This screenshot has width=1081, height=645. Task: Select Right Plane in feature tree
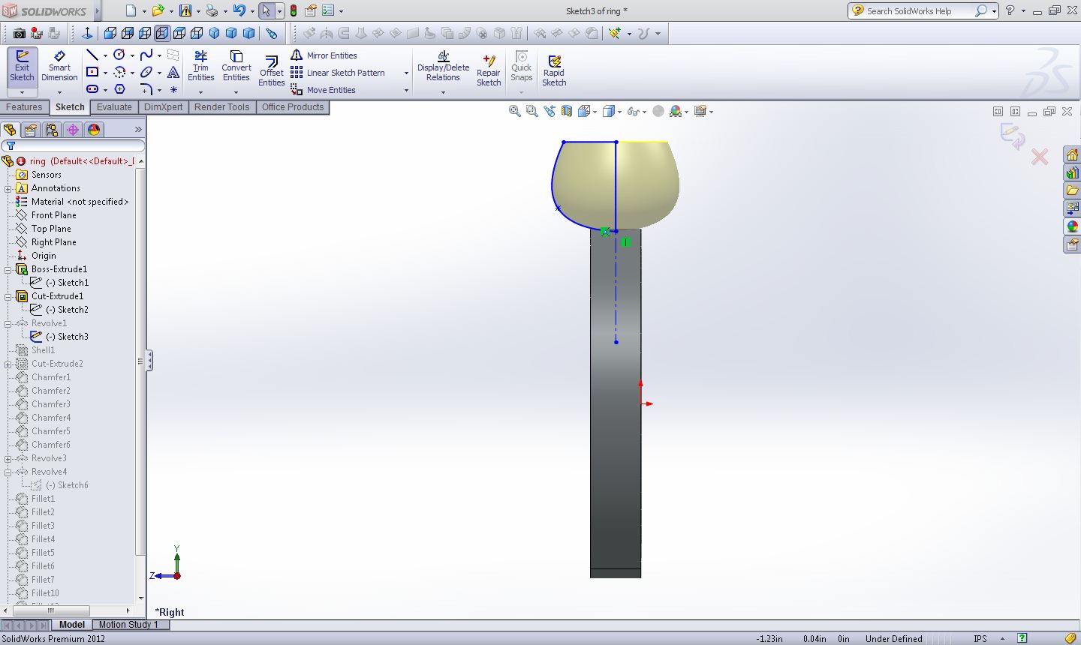coord(53,242)
